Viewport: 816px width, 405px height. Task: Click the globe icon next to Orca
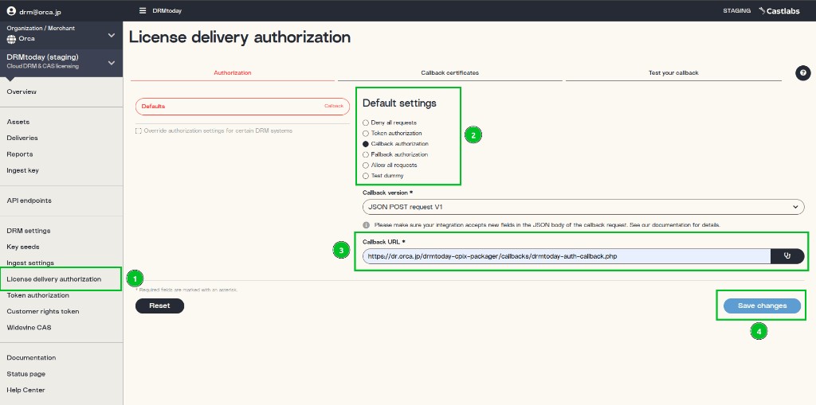click(x=11, y=39)
